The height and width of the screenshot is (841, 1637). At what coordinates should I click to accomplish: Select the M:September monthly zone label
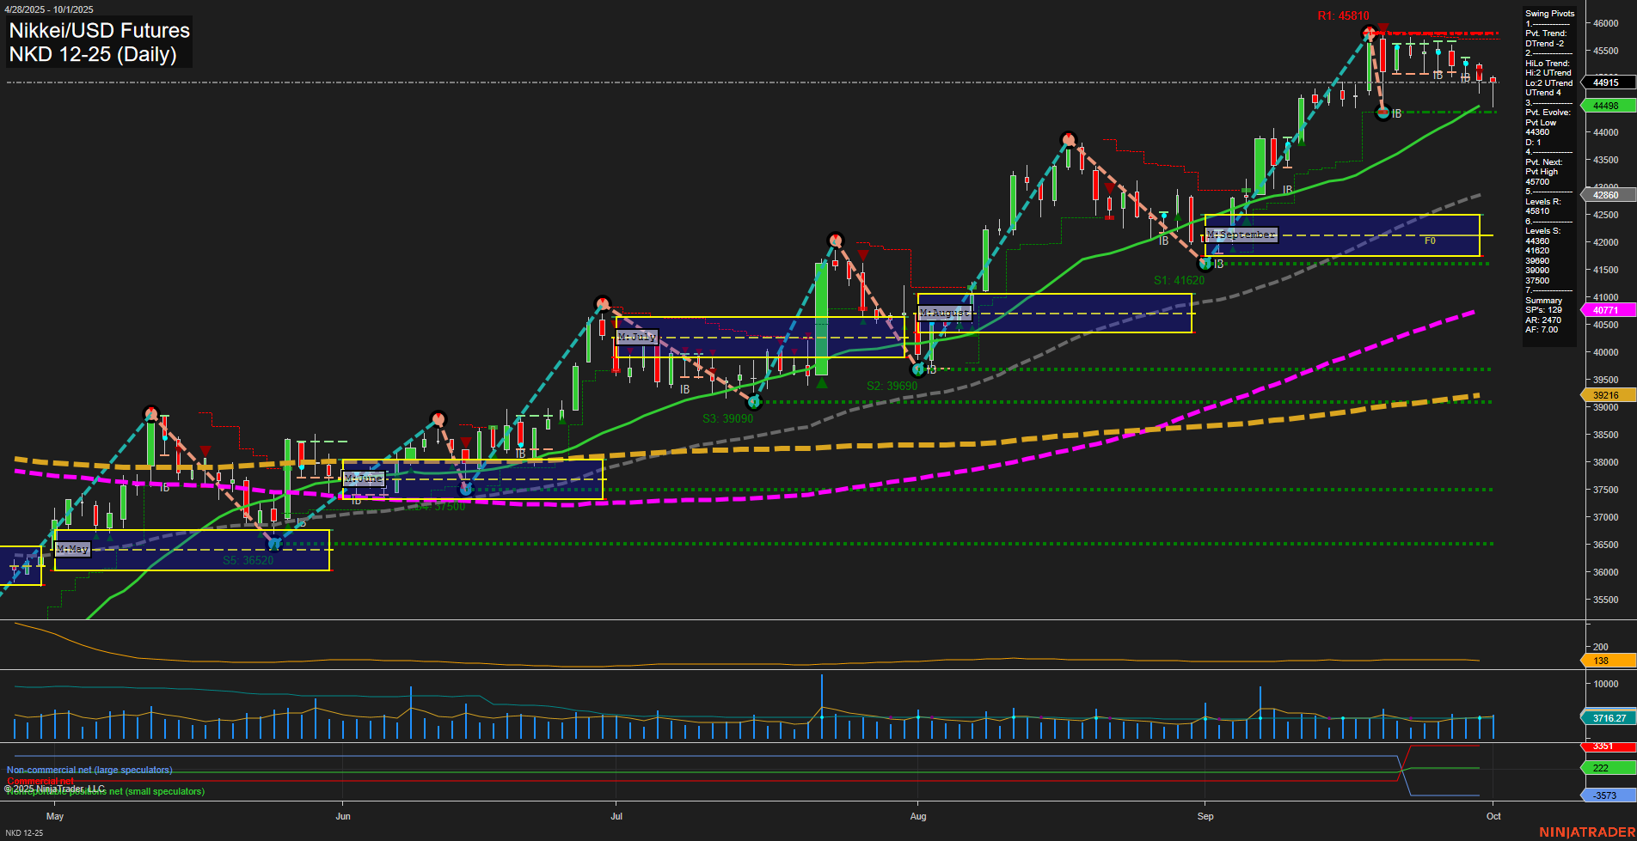[1242, 234]
